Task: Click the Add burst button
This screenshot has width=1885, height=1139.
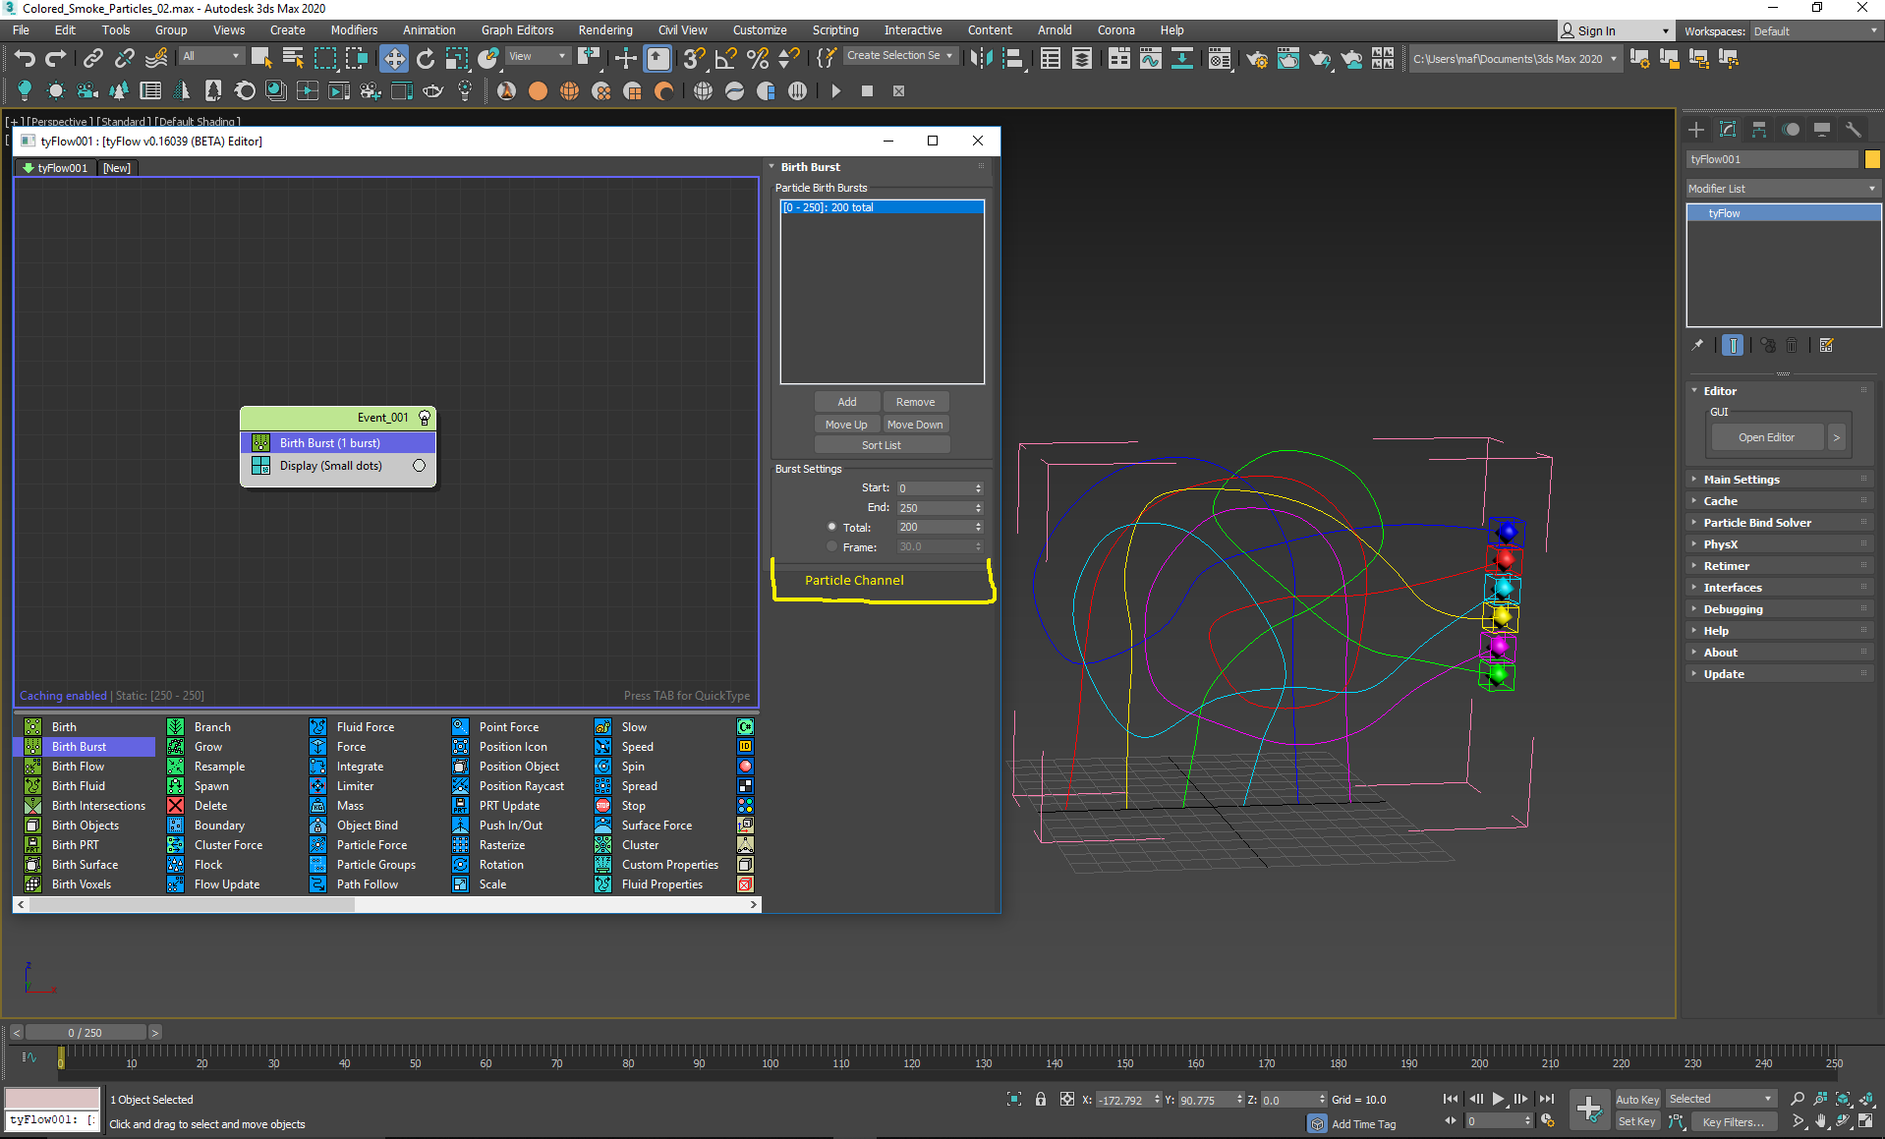Action: [x=847, y=402]
